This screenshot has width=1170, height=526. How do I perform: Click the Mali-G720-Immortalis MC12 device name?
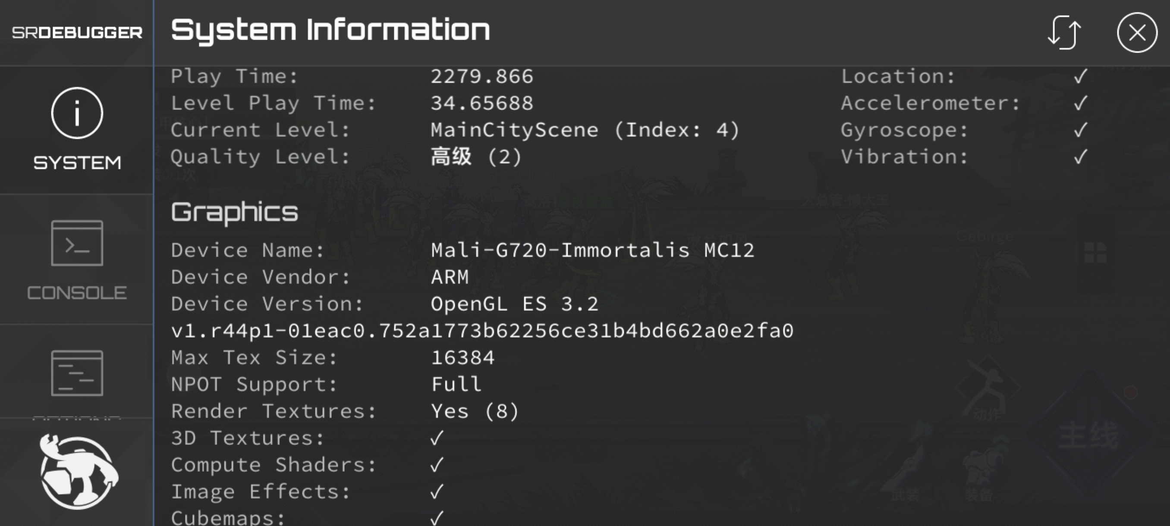coord(592,250)
